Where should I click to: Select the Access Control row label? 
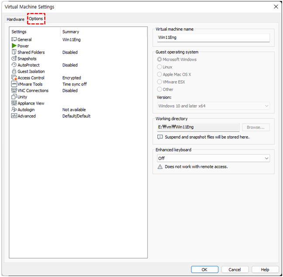pos(31,78)
